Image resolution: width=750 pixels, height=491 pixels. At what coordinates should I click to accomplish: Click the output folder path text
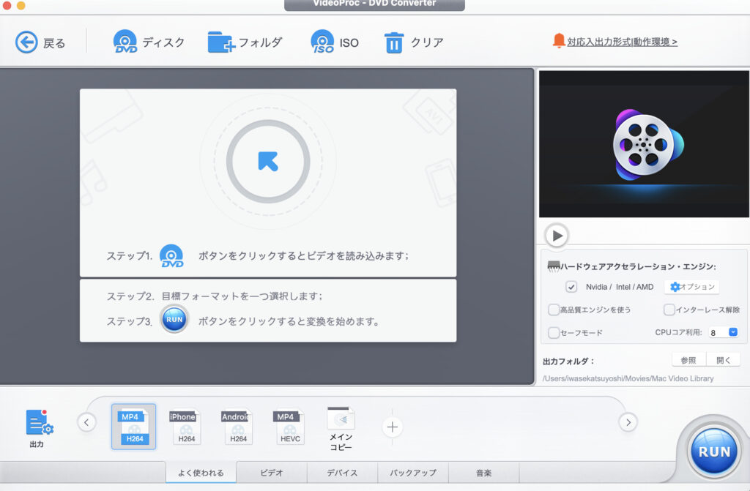coord(628,378)
